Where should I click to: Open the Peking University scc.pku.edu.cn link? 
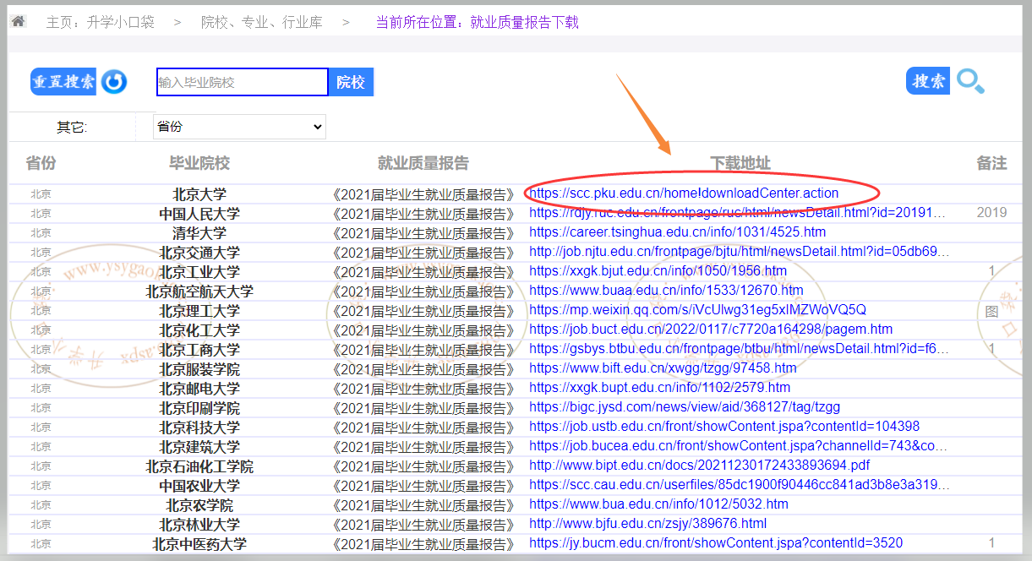[684, 193]
